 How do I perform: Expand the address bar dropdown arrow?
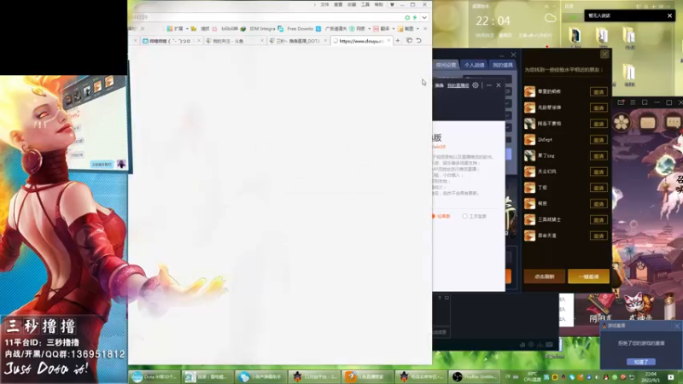424,17
